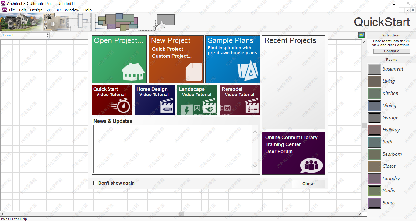Click the Architect 3D app logo in menu bar

[x=4, y=10]
